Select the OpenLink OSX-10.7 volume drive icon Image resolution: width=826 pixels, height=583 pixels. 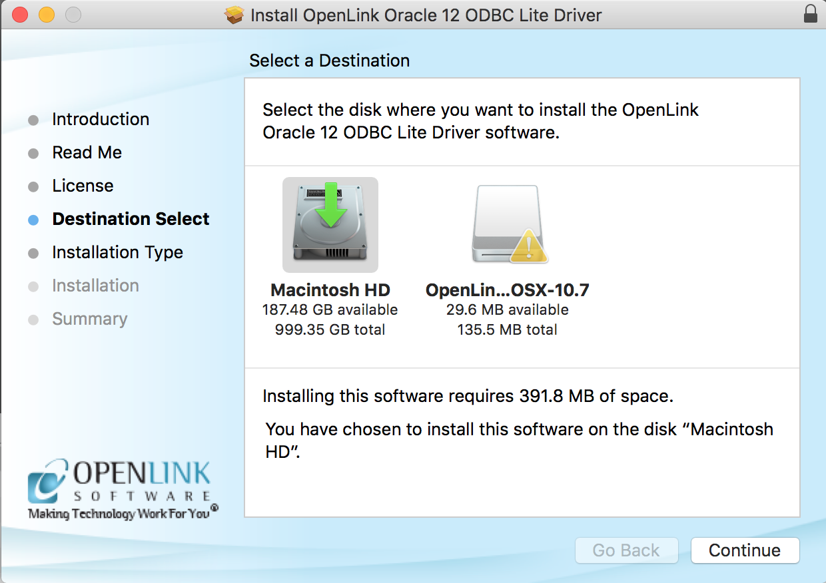(506, 225)
